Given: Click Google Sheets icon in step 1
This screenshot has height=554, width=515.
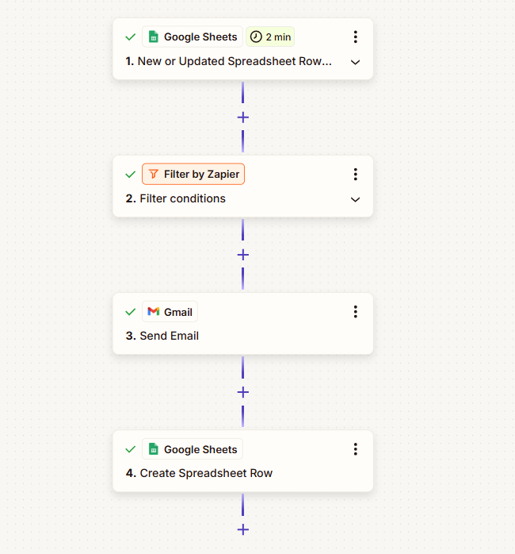Looking at the screenshot, I should coord(154,37).
